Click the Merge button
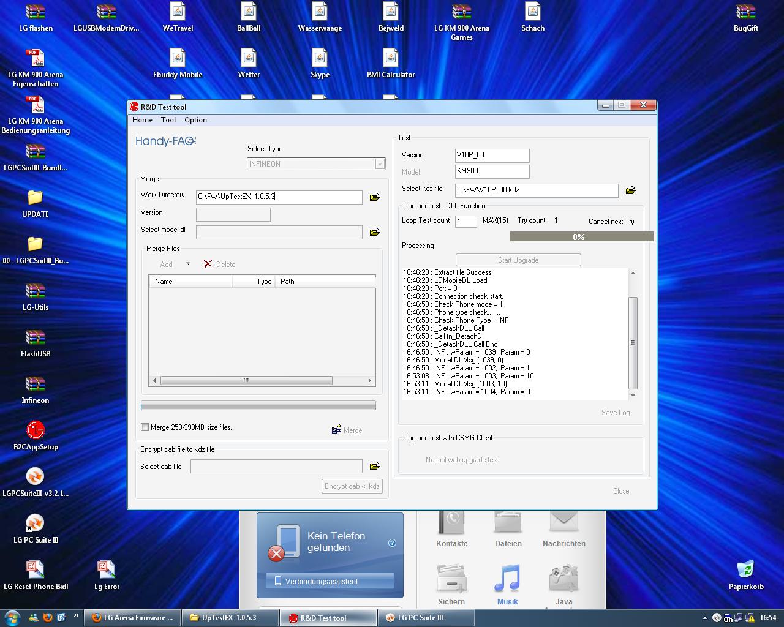This screenshot has height=627, width=784. click(x=347, y=430)
